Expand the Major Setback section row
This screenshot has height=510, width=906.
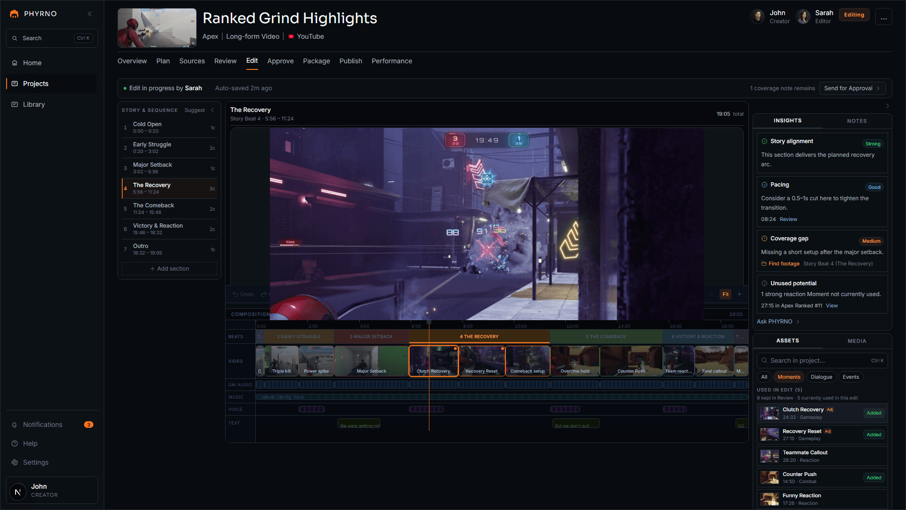[x=169, y=168]
